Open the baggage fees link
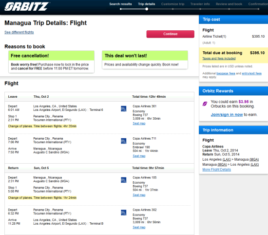The height and width of the screenshot is (235, 268). coord(226,73)
